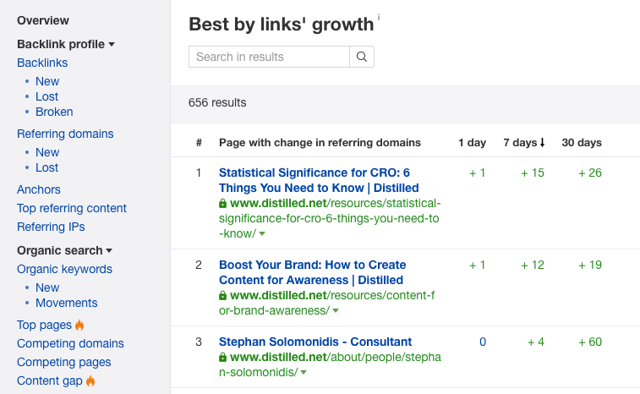Click the +26 thirty-day value
This screenshot has height=394, width=640.
(x=590, y=173)
